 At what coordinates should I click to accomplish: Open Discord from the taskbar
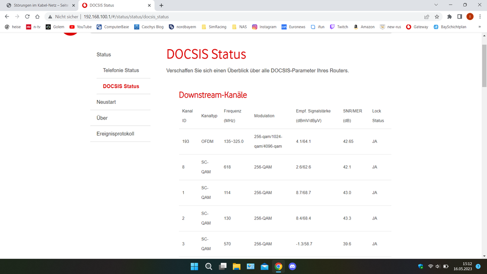[292, 267]
